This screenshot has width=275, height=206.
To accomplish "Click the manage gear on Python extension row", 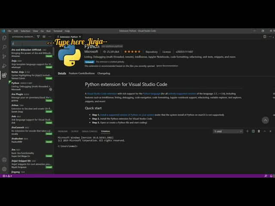I will [x=51, y=90].
